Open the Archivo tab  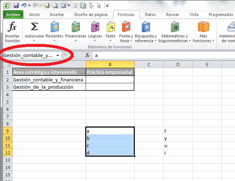tap(13, 14)
